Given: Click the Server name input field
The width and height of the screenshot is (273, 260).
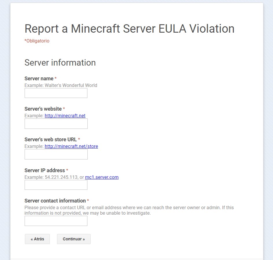Looking at the screenshot, I should click(56, 93).
